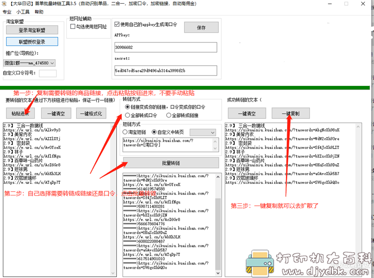
Task: Click the 联盟授权登录 button
Action: pos(32,42)
